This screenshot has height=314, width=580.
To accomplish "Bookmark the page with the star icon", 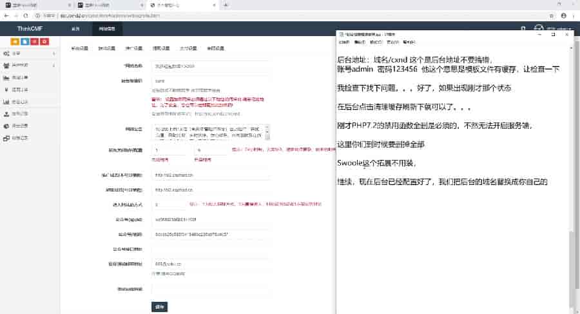I will pos(552,16).
